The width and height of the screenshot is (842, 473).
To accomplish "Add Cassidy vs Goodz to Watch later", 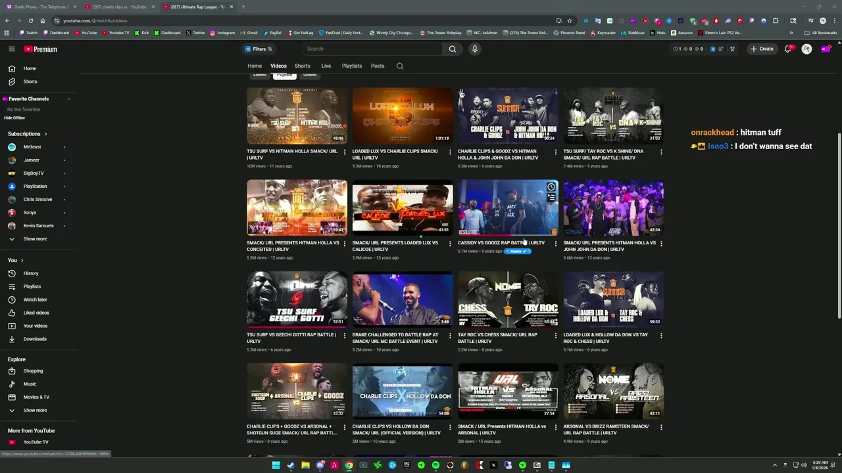I will tap(551, 187).
